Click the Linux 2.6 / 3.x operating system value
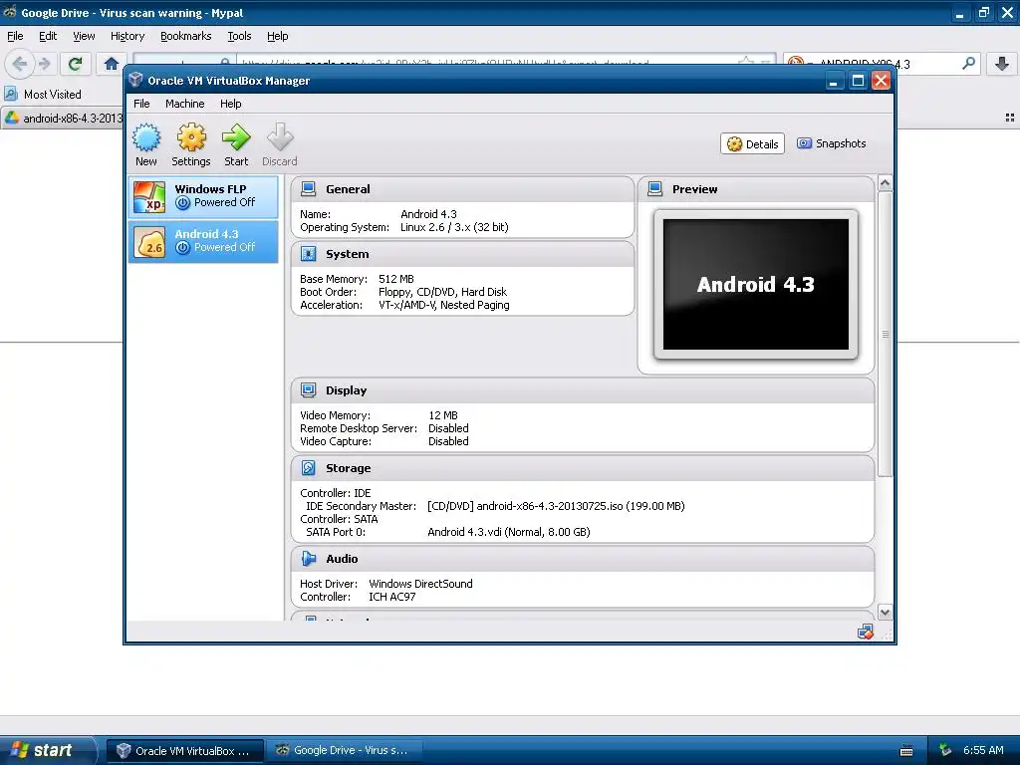1020x765 pixels. tap(454, 227)
